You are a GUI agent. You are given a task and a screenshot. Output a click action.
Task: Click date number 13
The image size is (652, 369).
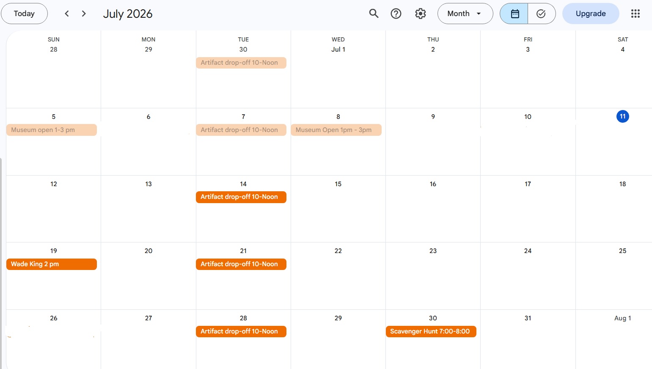149,184
